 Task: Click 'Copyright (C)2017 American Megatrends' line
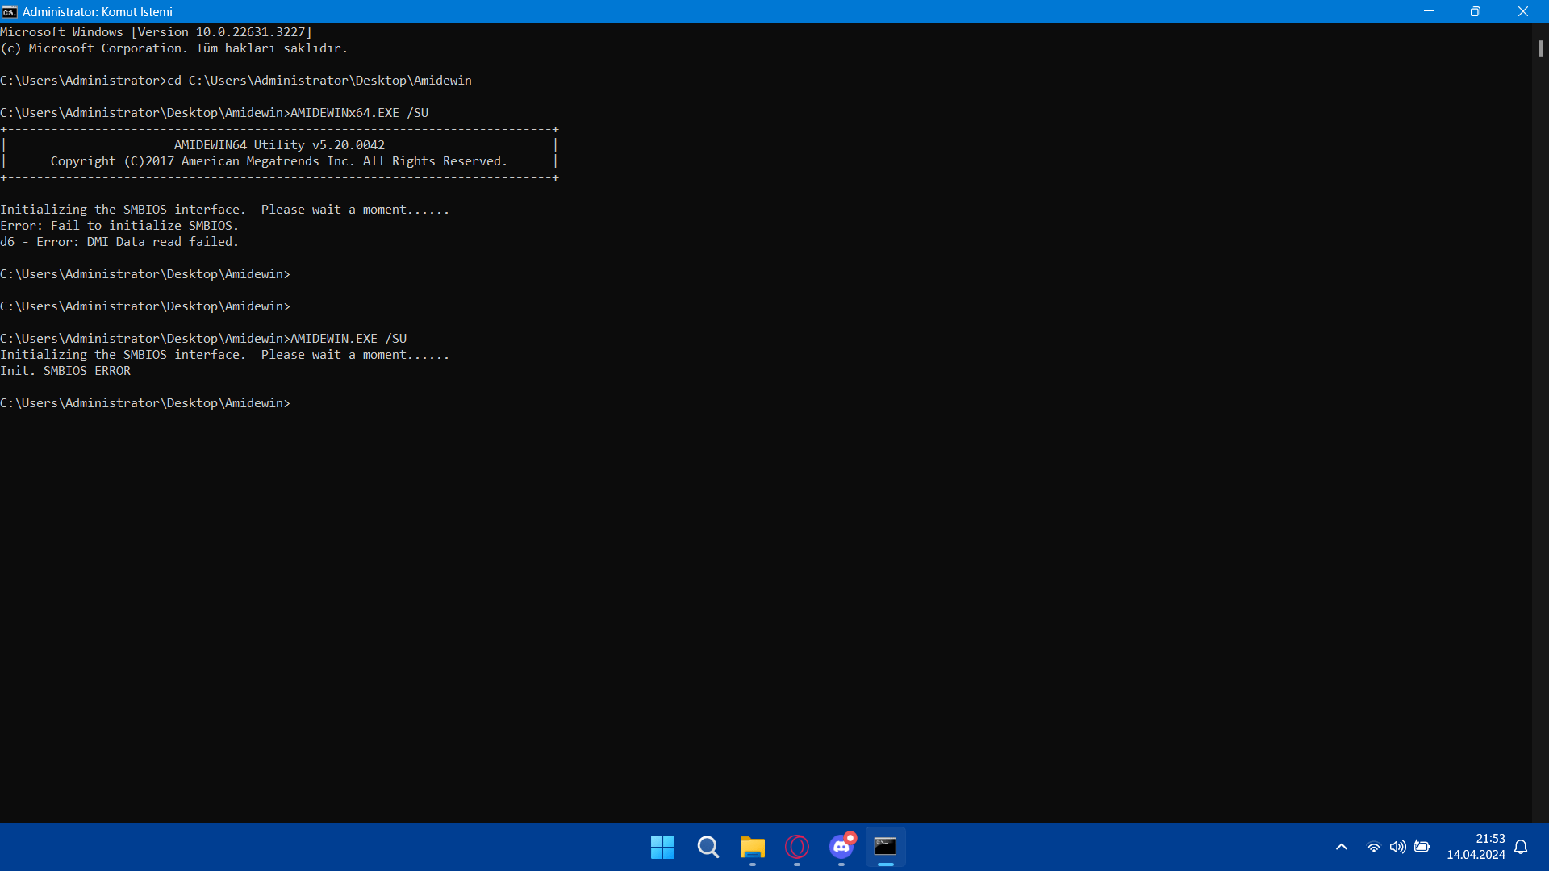pos(279,161)
